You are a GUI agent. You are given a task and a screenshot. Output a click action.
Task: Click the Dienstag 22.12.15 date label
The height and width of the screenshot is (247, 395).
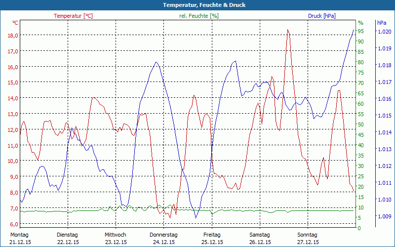68,238
